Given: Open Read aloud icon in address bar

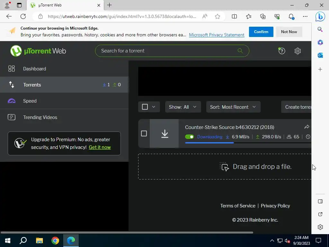Looking at the screenshot, I should pyautogui.click(x=205, y=16).
